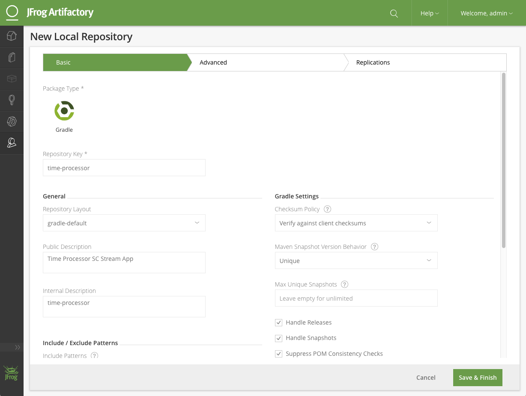Show help for Include Patterns
The image size is (526, 396).
pos(95,355)
